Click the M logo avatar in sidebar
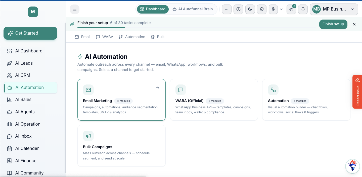This screenshot has height=177, width=362. (33, 12)
